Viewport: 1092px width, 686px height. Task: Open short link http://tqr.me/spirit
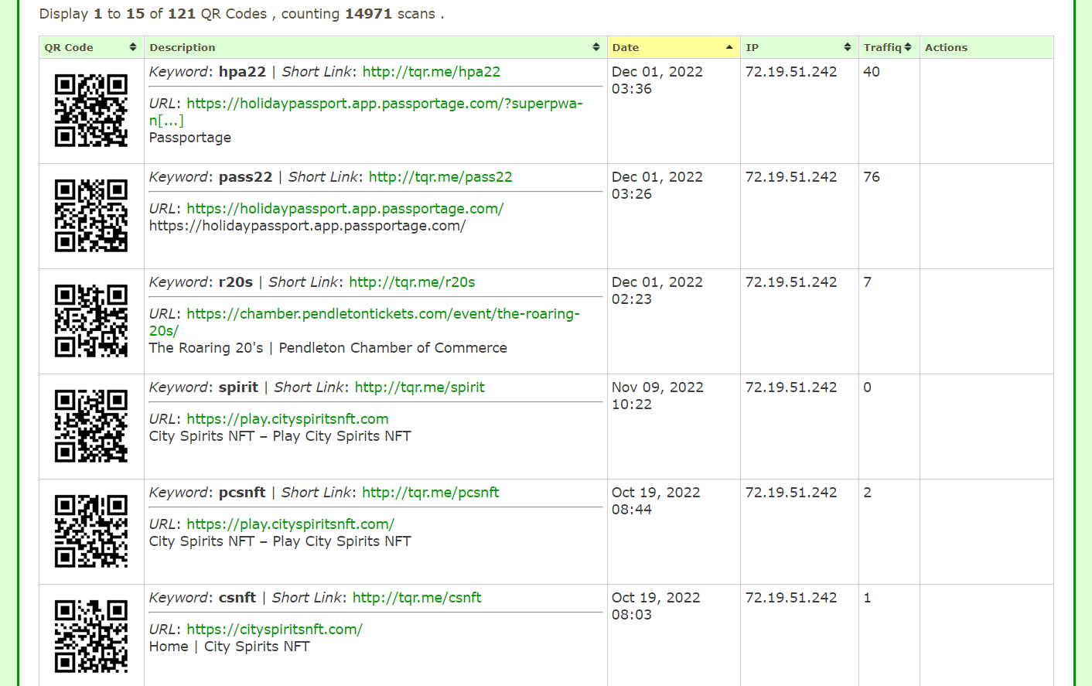tap(420, 387)
